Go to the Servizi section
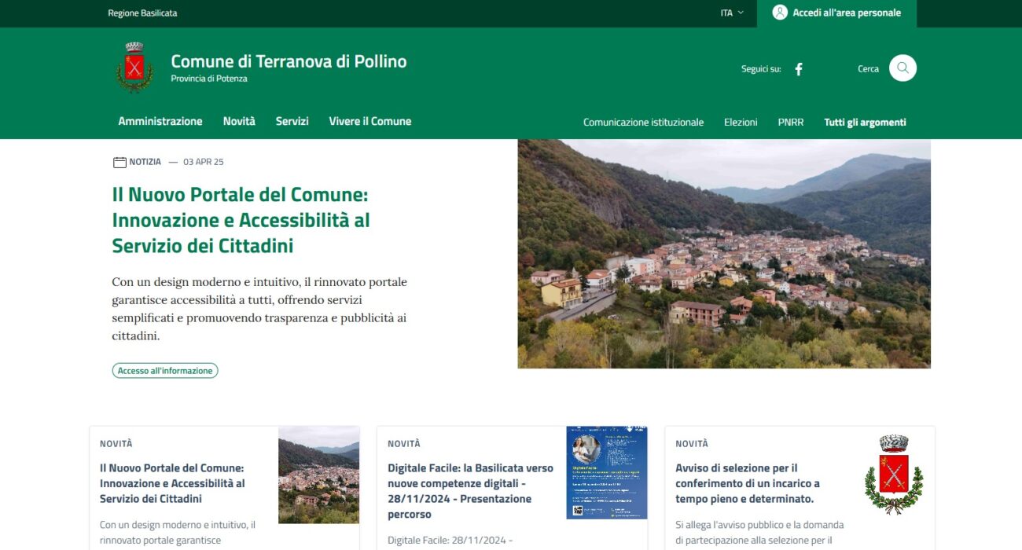 (x=292, y=121)
